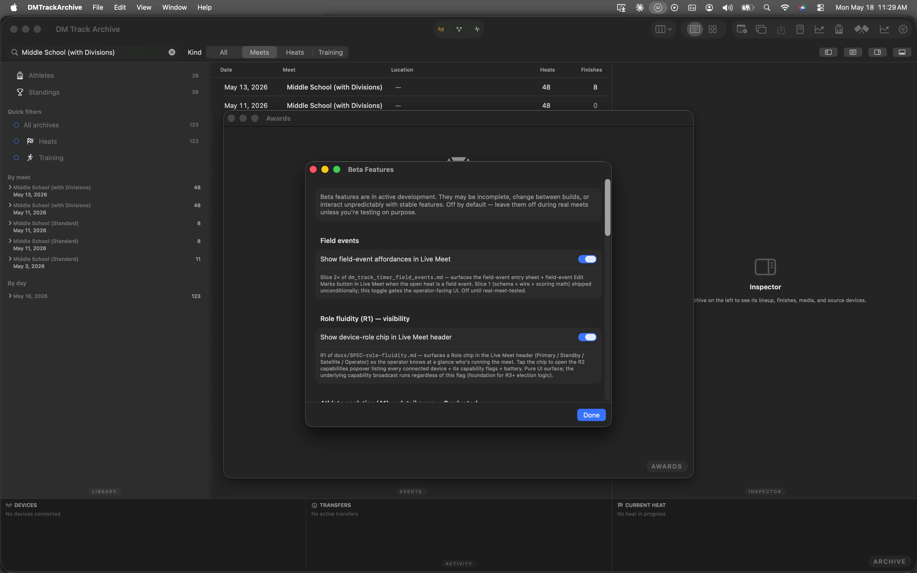Screen dimensions: 917x573
Task: Toggle the bottom panel layout icon
Action: [x=902, y=52]
